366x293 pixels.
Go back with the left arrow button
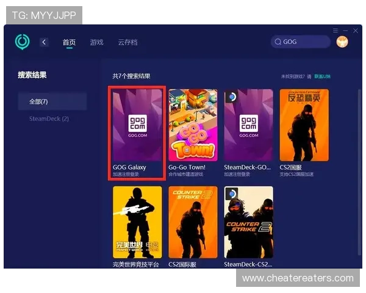click(44, 42)
